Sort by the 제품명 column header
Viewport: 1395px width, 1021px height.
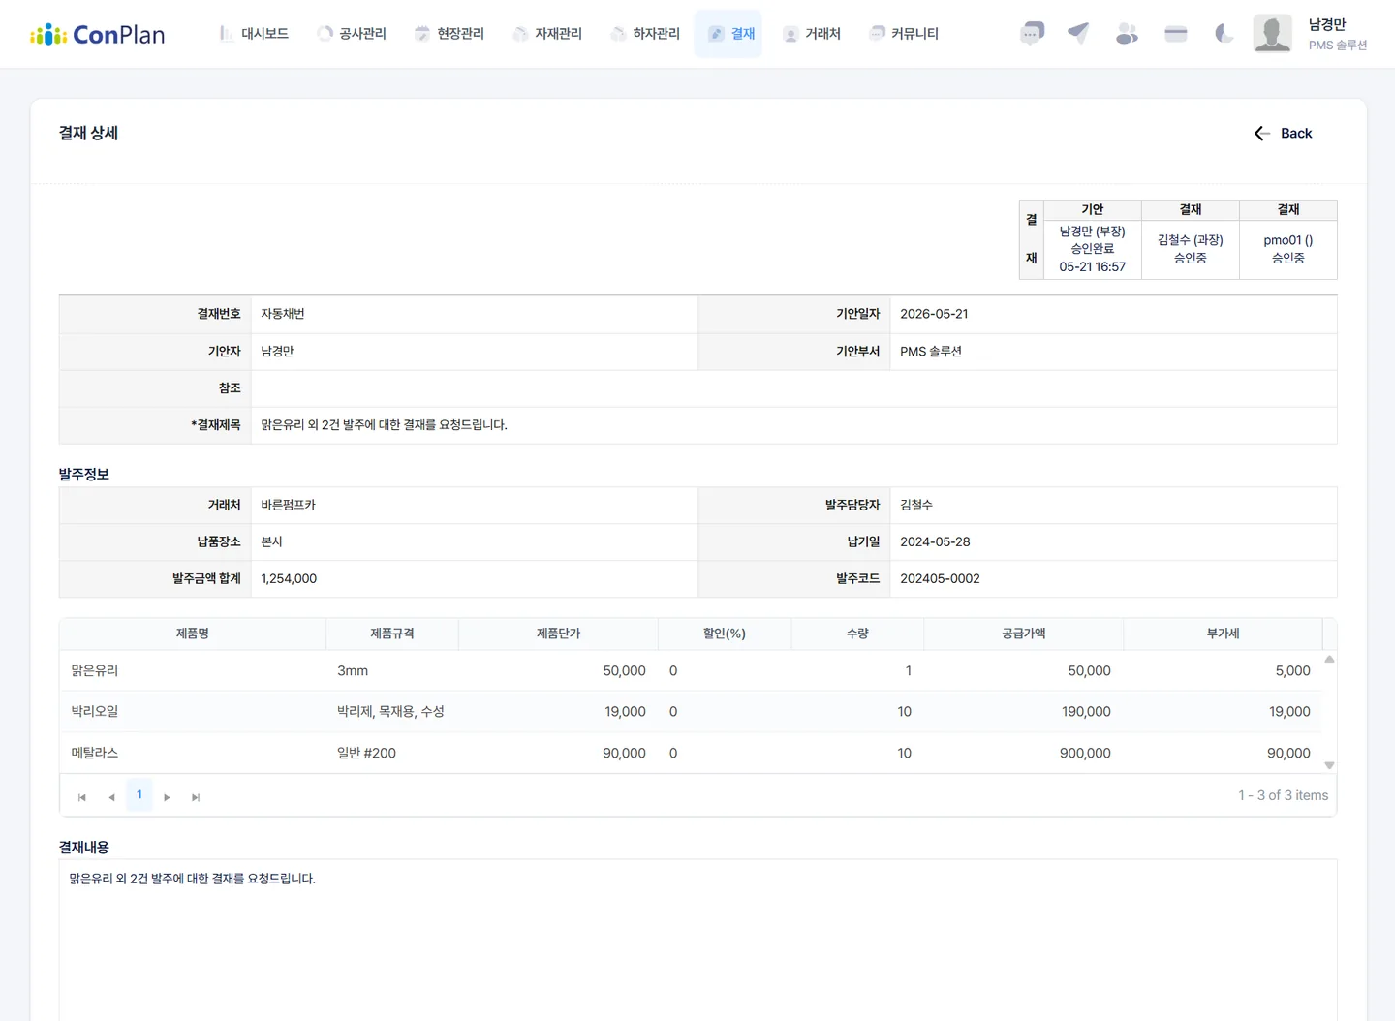pyautogui.click(x=193, y=634)
